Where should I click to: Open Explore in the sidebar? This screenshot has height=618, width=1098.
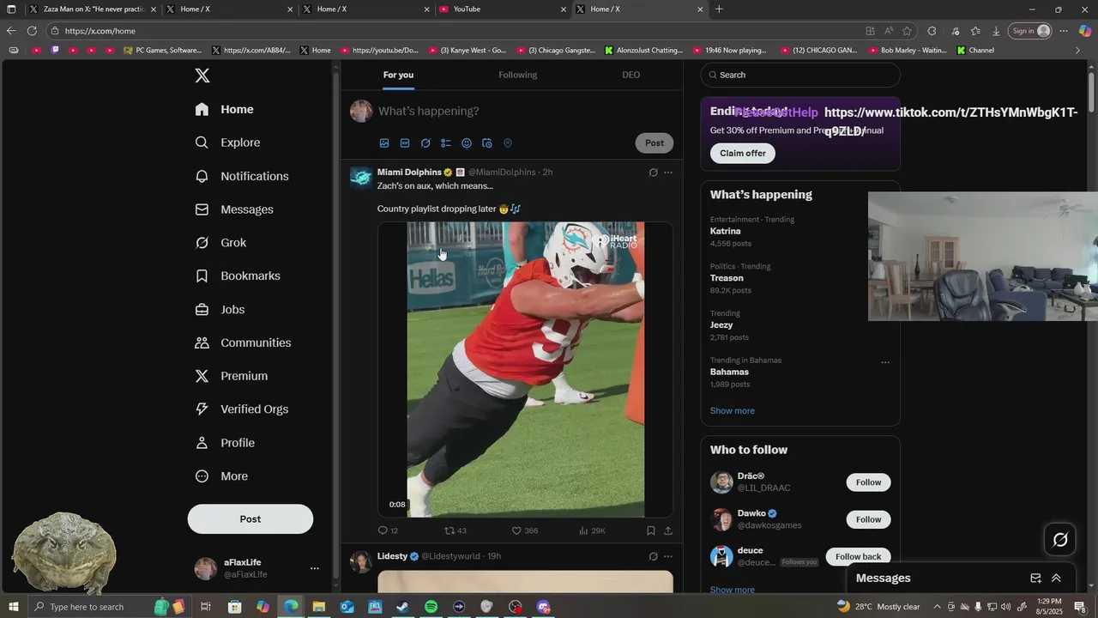[228, 142]
